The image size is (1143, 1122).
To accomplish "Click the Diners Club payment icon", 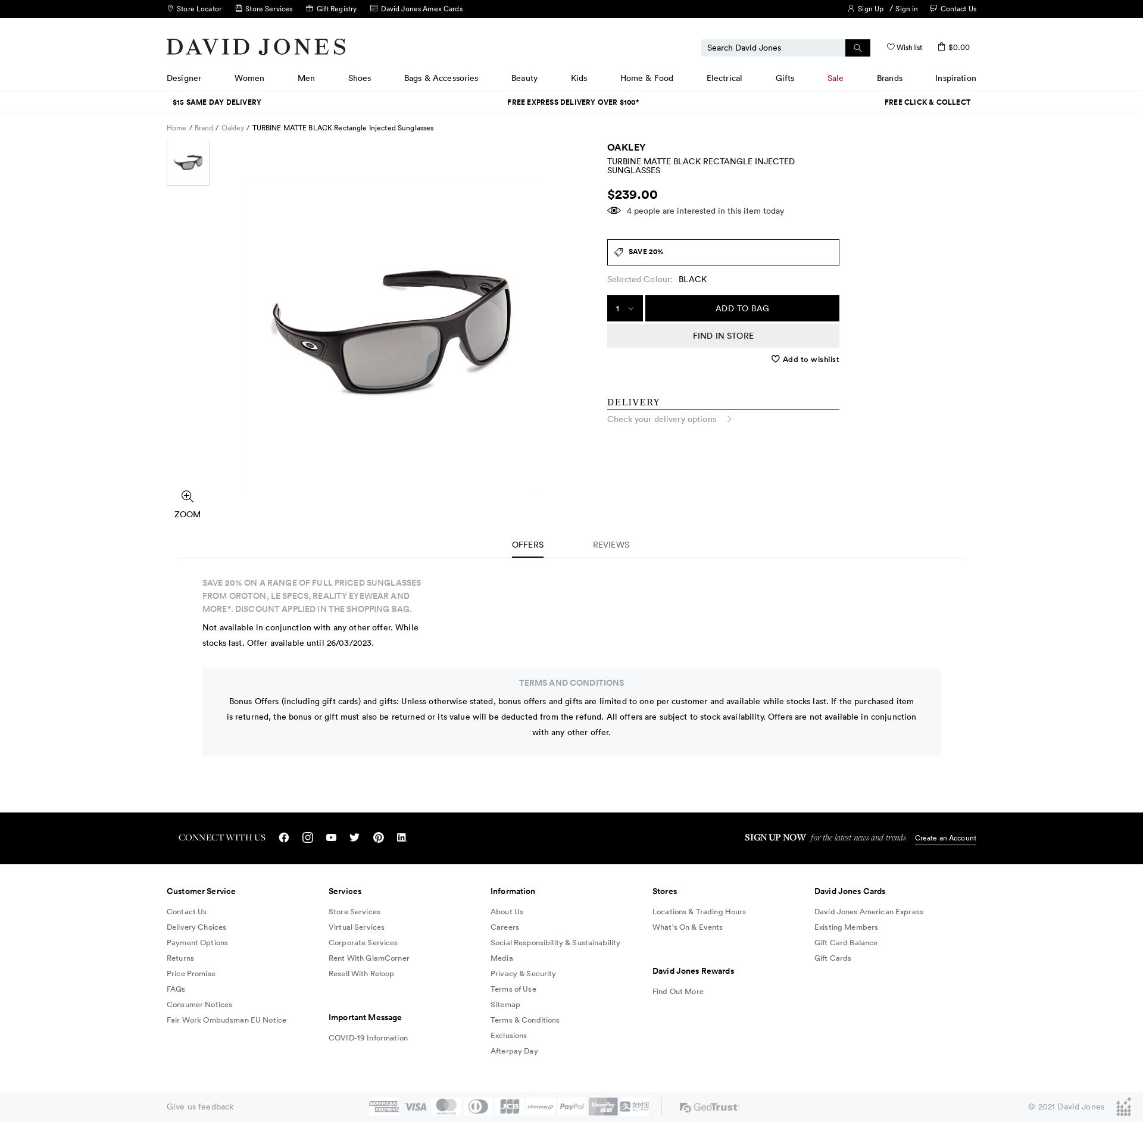I will click(x=478, y=1107).
